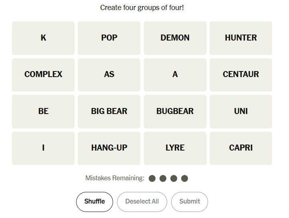Choose the CAPRI tile
Image resolution: width=289 pixels, height=218 pixels.
(x=240, y=148)
